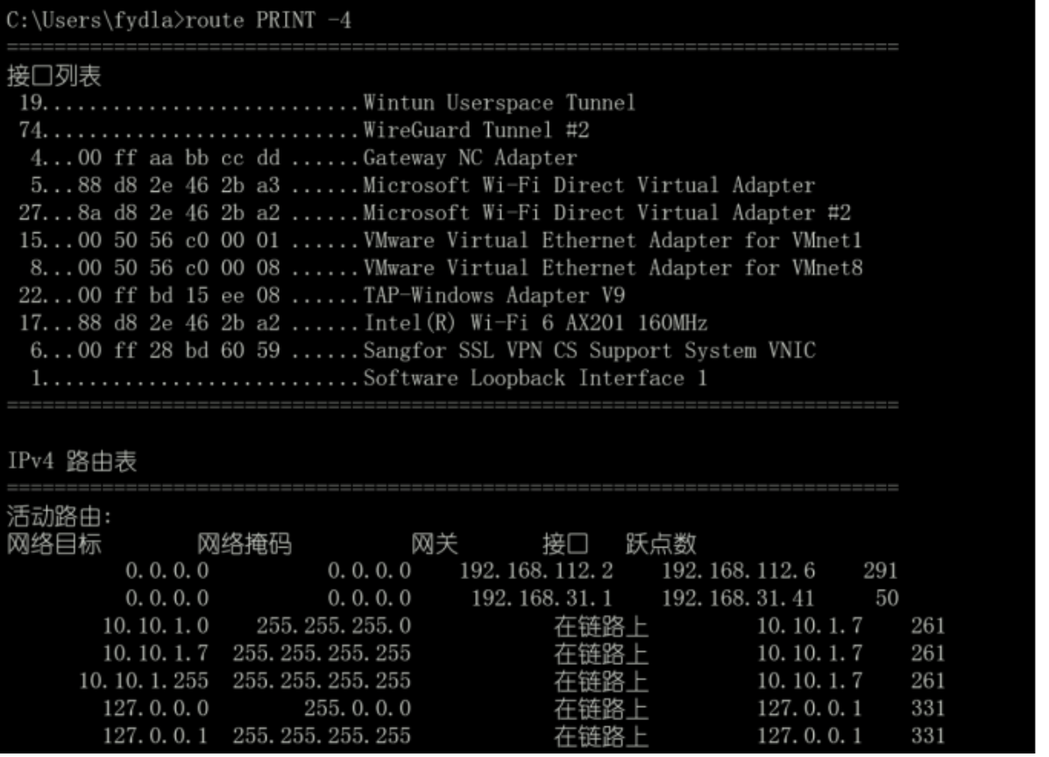Click the Software Loopback Interface 1 entry
Image resolution: width=1049 pixels, height=757 pixels.
pos(535,378)
